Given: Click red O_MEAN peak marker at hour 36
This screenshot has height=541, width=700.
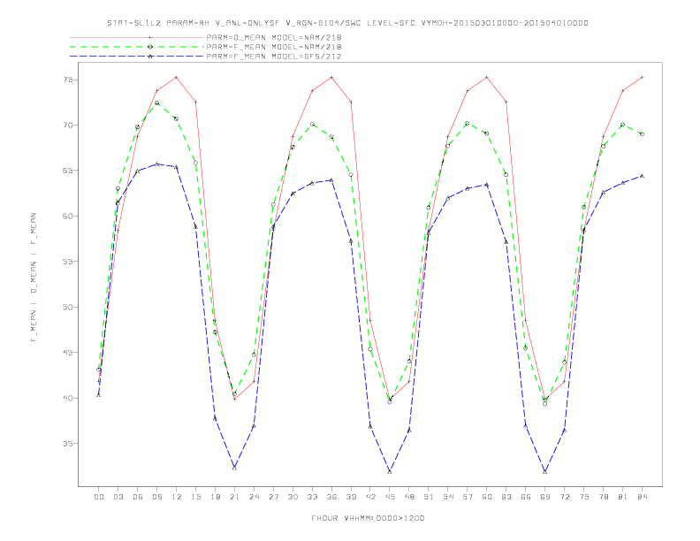Looking at the screenshot, I should pyautogui.click(x=331, y=77).
